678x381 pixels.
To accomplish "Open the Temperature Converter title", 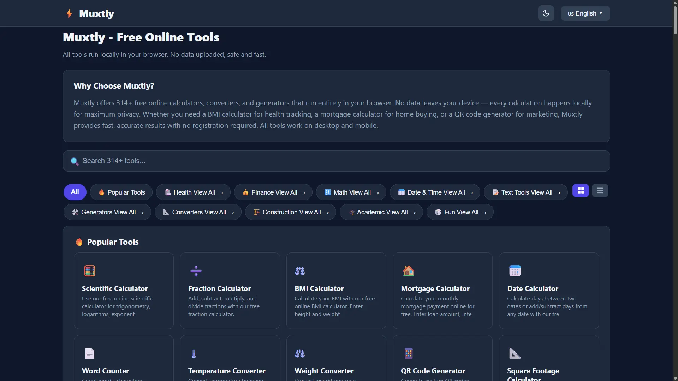I will [227, 371].
